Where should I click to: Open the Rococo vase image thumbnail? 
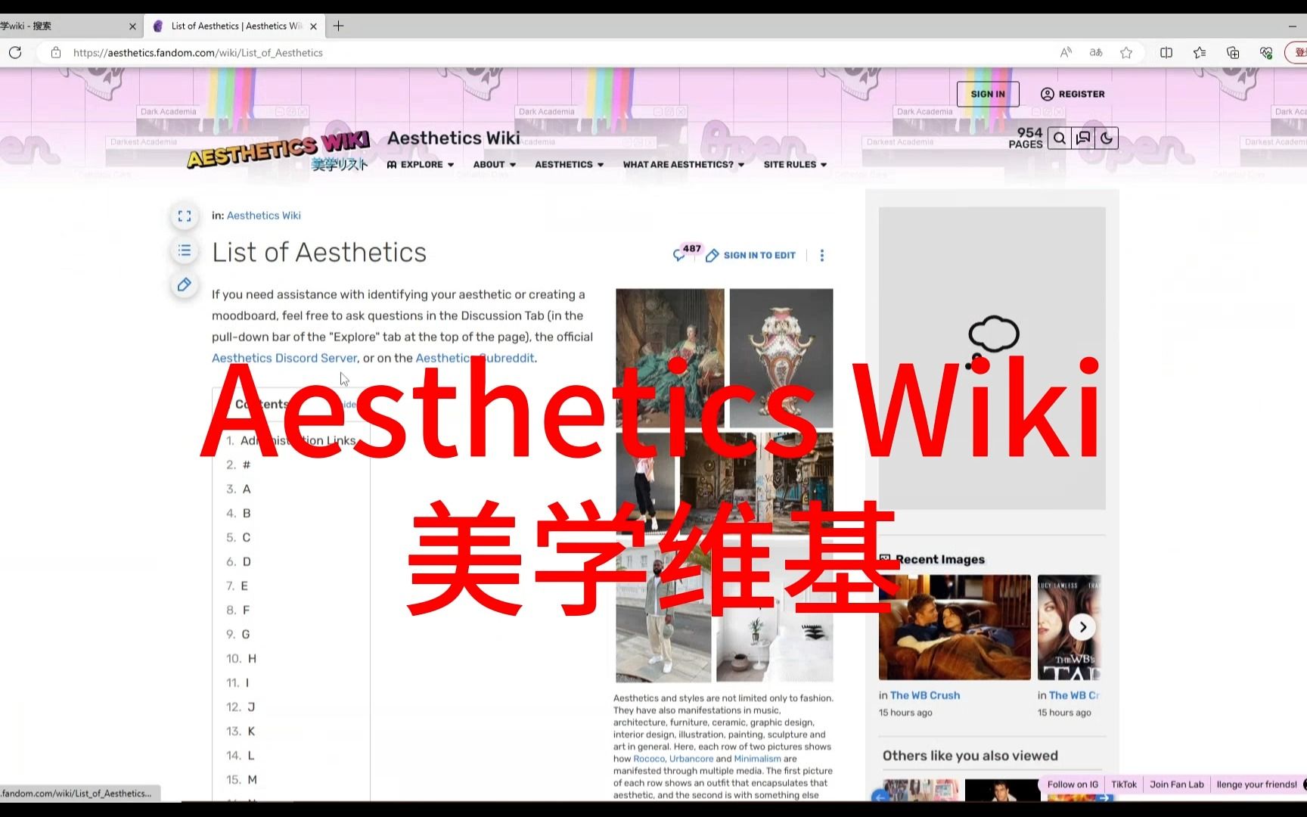[781, 358]
